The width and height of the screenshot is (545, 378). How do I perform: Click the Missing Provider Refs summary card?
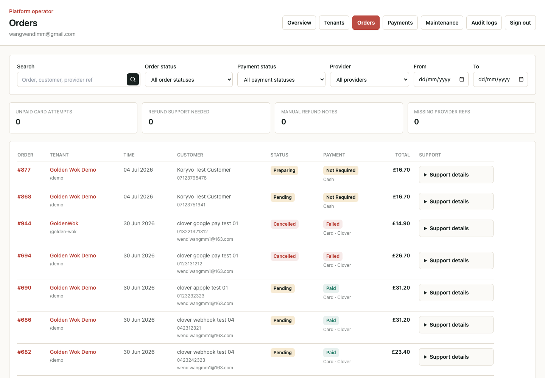pos(472,118)
